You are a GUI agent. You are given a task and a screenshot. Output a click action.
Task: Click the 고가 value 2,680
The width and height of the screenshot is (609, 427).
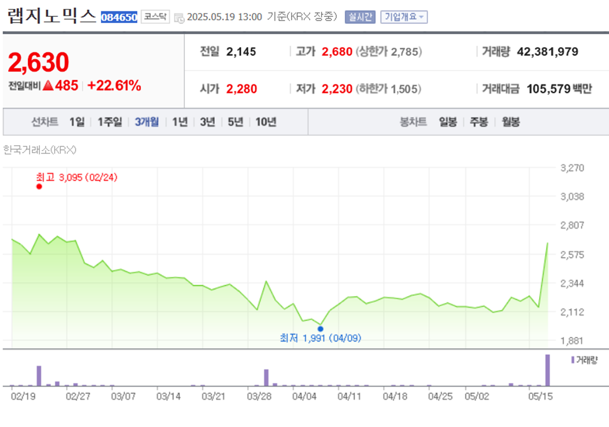(x=337, y=52)
